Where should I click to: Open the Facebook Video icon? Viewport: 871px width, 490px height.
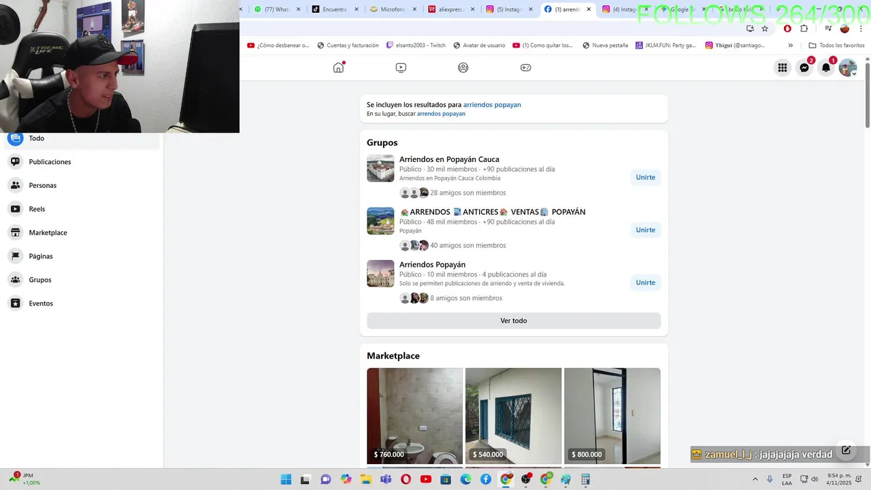click(x=401, y=67)
